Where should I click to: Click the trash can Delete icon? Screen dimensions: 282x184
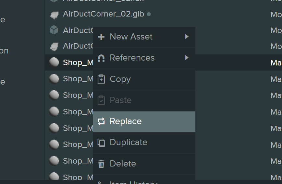click(101, 164)
